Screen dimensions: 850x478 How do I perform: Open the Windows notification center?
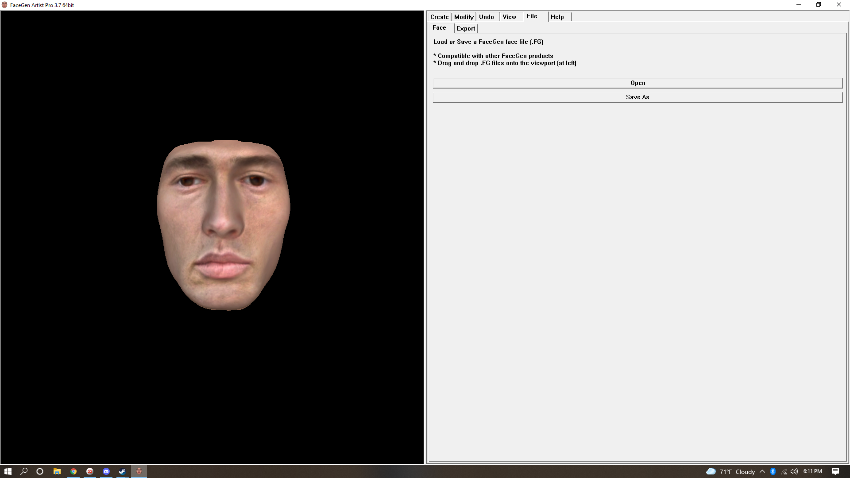coord(835,471)
